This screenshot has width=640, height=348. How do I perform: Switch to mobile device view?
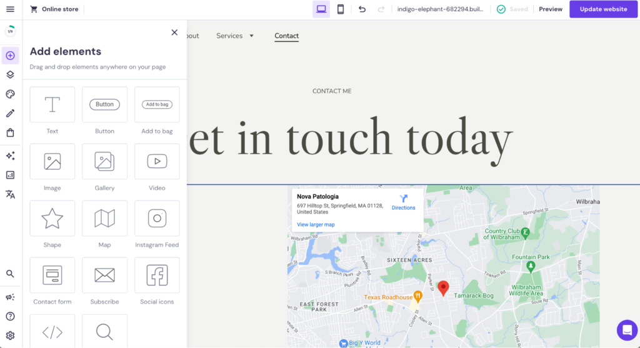click(340, 9)
